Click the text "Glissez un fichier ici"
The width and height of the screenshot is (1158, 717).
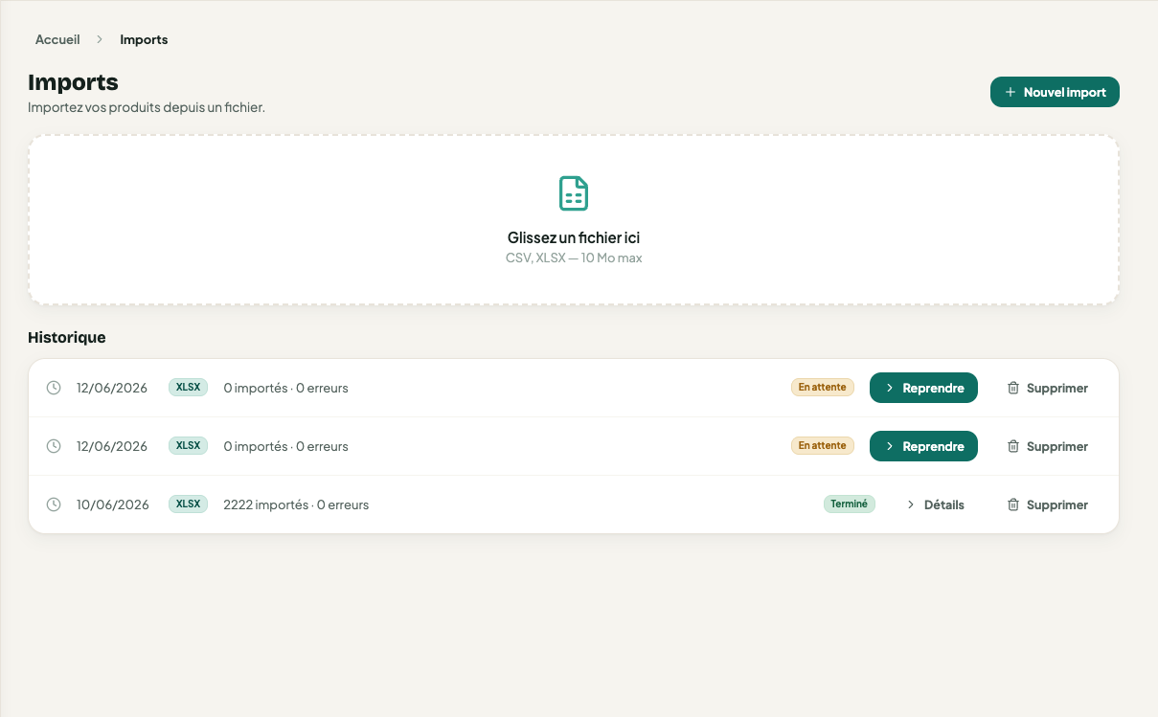[x=574, y=237]
